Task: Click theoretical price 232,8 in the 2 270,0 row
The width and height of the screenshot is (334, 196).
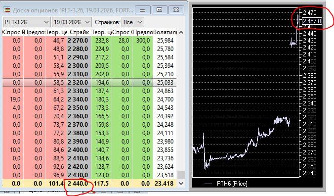Action: pyautogui.click(x=102, y=41)
